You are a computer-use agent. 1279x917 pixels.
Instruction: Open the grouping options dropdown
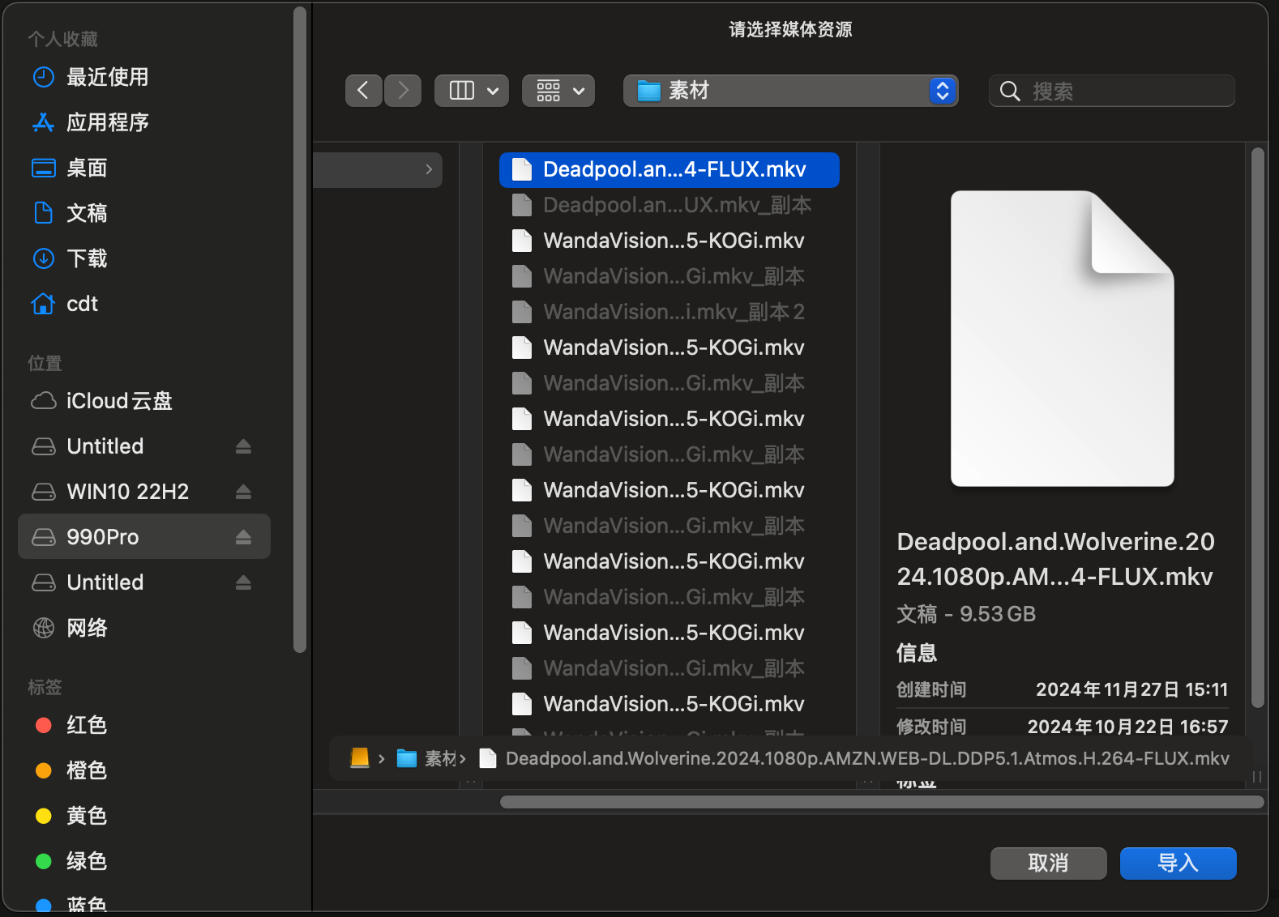pos(558,91)
